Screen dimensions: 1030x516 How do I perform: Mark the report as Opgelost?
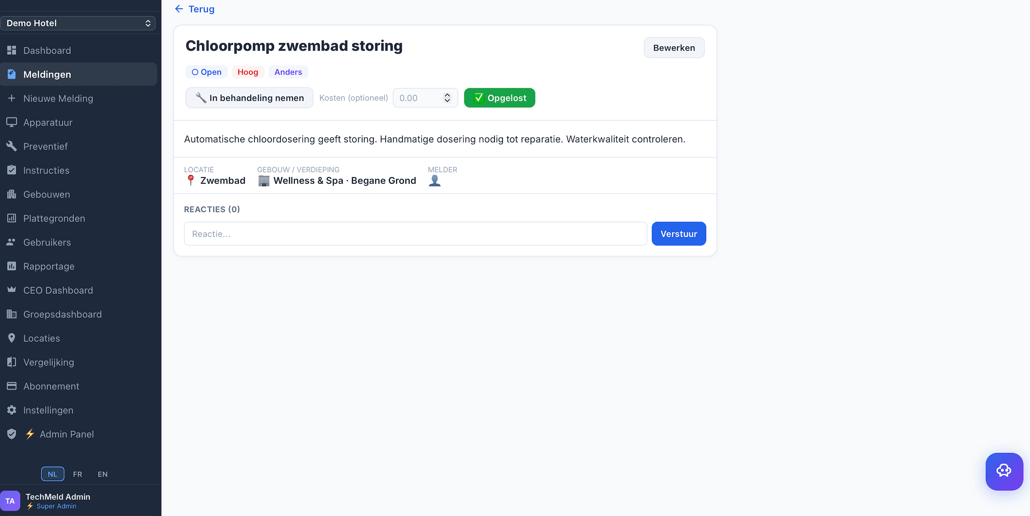(499, 98)
